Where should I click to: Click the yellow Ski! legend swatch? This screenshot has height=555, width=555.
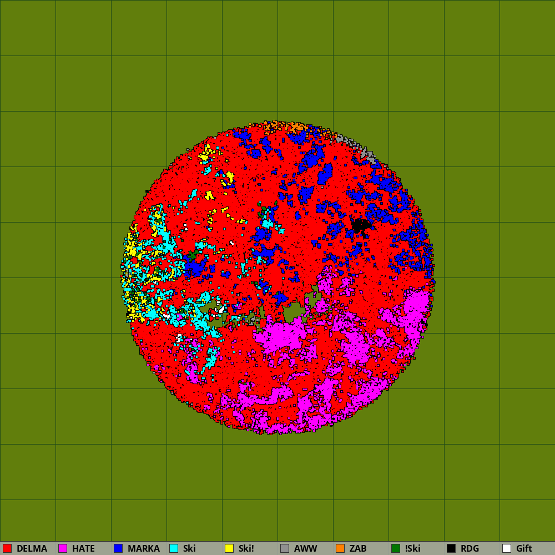(229, 548)
